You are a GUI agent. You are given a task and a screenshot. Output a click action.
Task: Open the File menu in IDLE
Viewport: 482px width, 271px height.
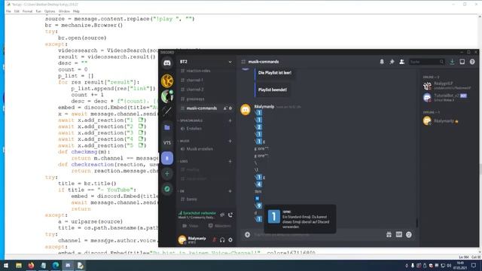(x=8, y=11)
